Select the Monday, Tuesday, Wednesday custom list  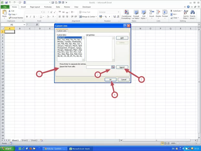click(69, 42)
